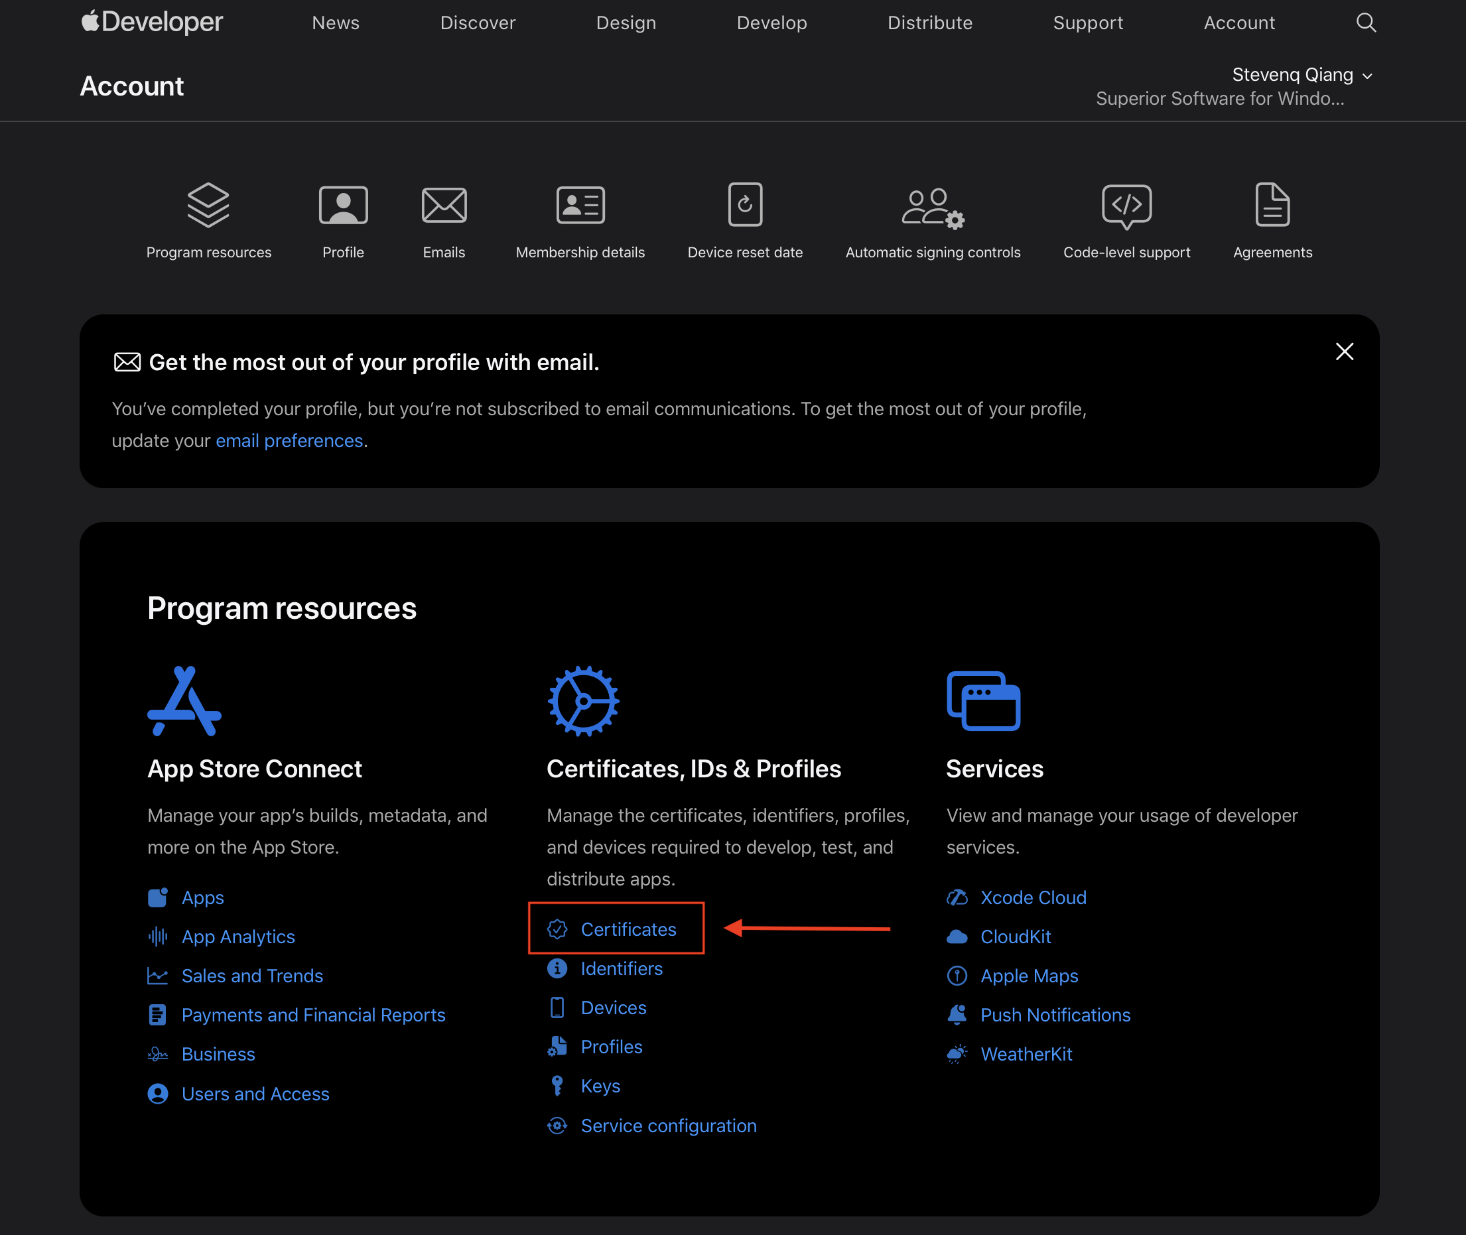The height and width of the screenshot is (1235, 1466).
Task: Open the Develop menu item
Action: tap(771, 23)
